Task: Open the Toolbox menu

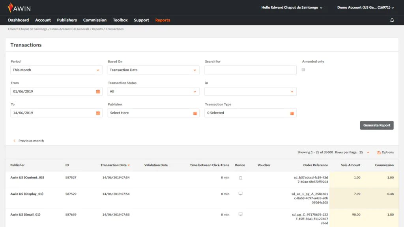Action: click(x=120, y=20)
